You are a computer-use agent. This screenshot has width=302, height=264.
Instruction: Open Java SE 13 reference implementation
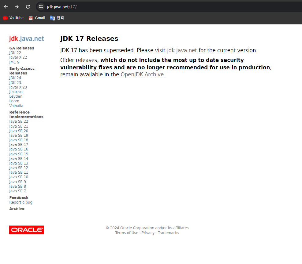19,163
